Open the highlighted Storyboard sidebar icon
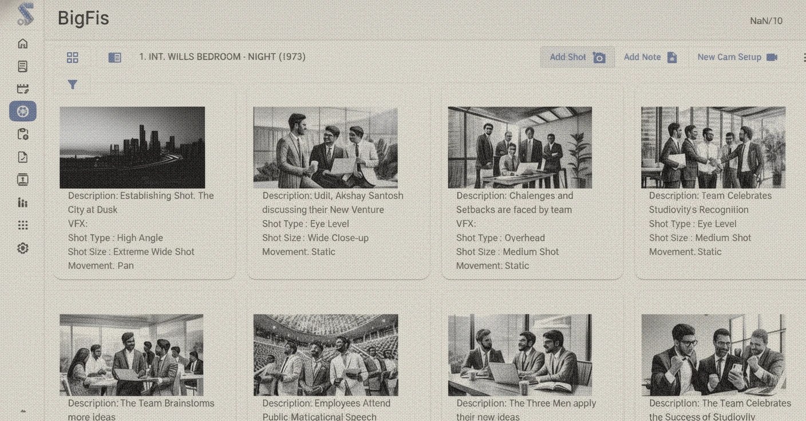Image resolution: width=806 pixels, height=421 pixels. coord(22,111)
